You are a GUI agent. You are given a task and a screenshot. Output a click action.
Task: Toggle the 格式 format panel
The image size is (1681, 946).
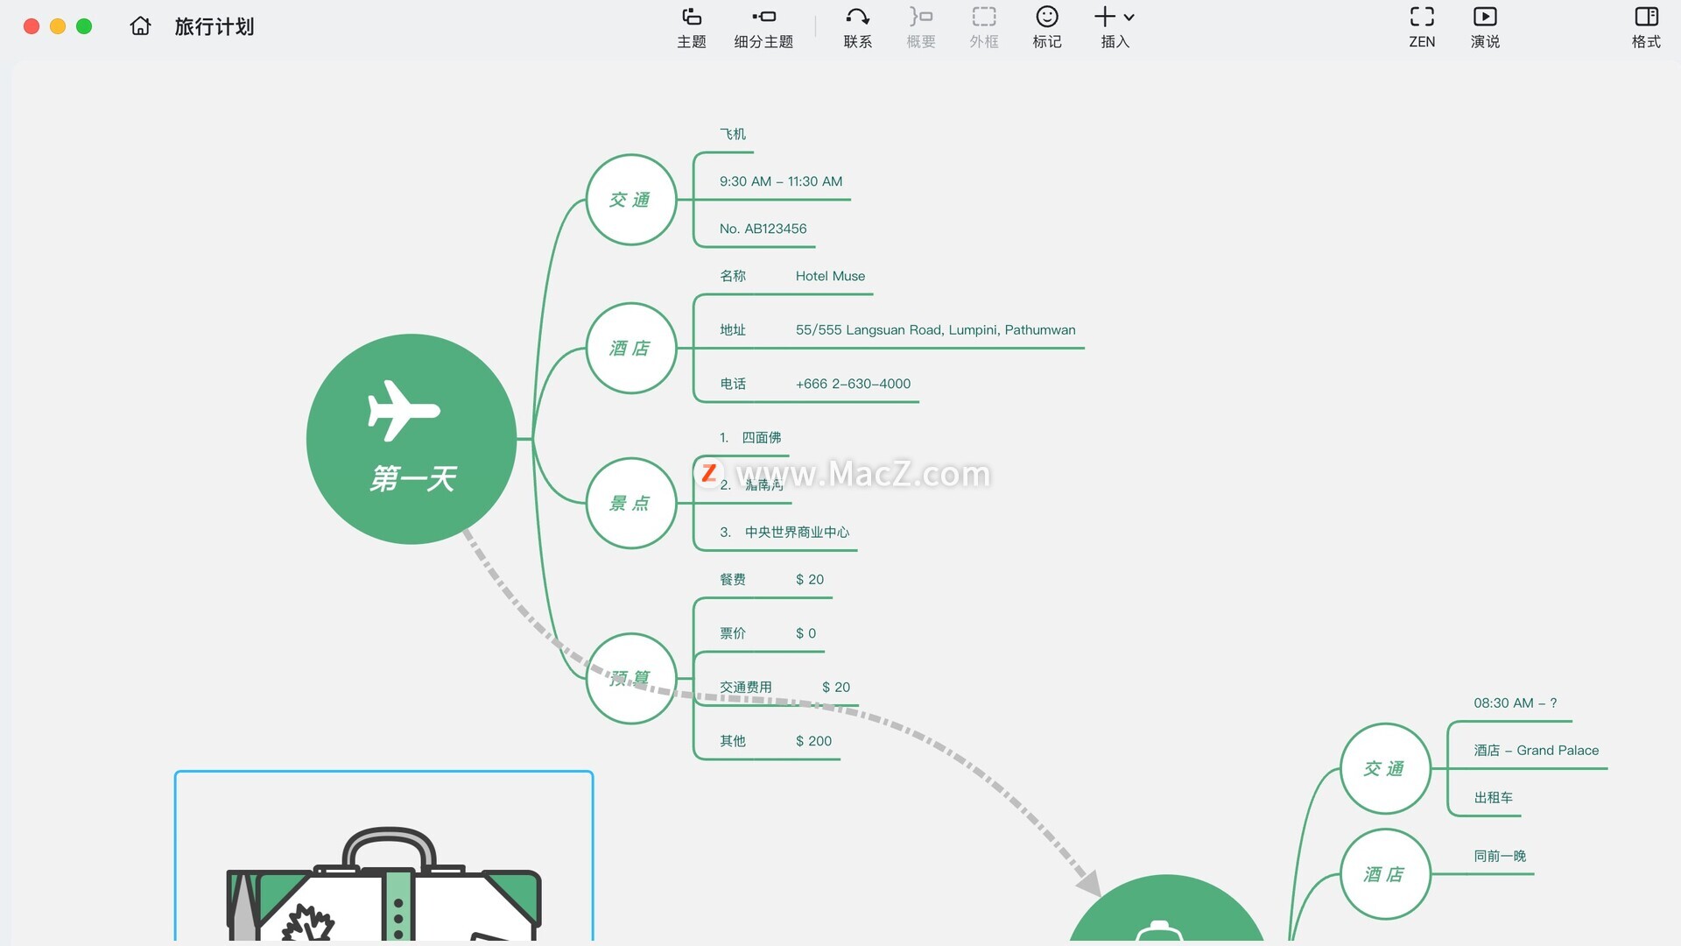tap(1646, 27)
